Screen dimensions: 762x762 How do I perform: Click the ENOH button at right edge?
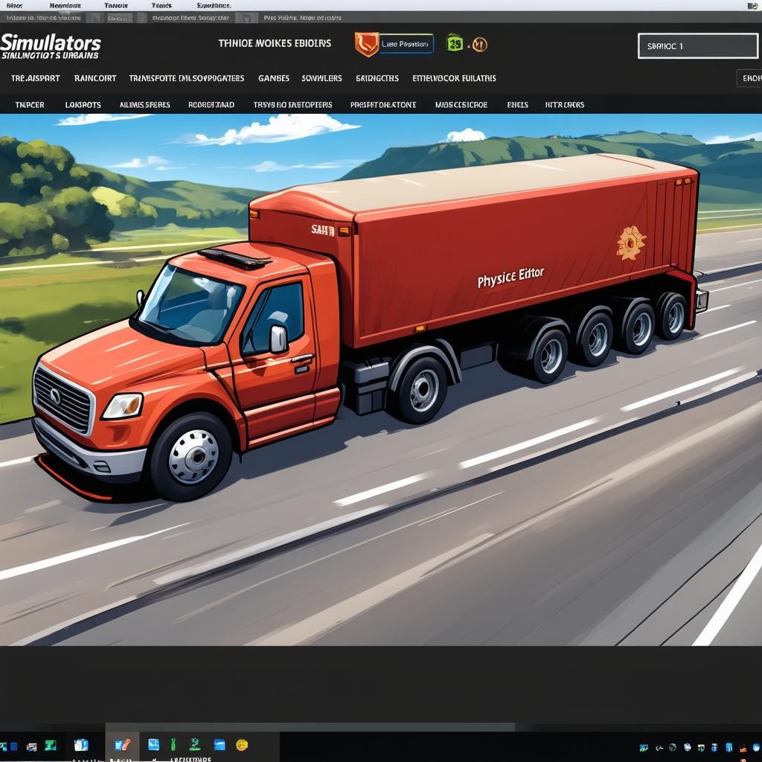pyautogui.click(x=750, y=78)
